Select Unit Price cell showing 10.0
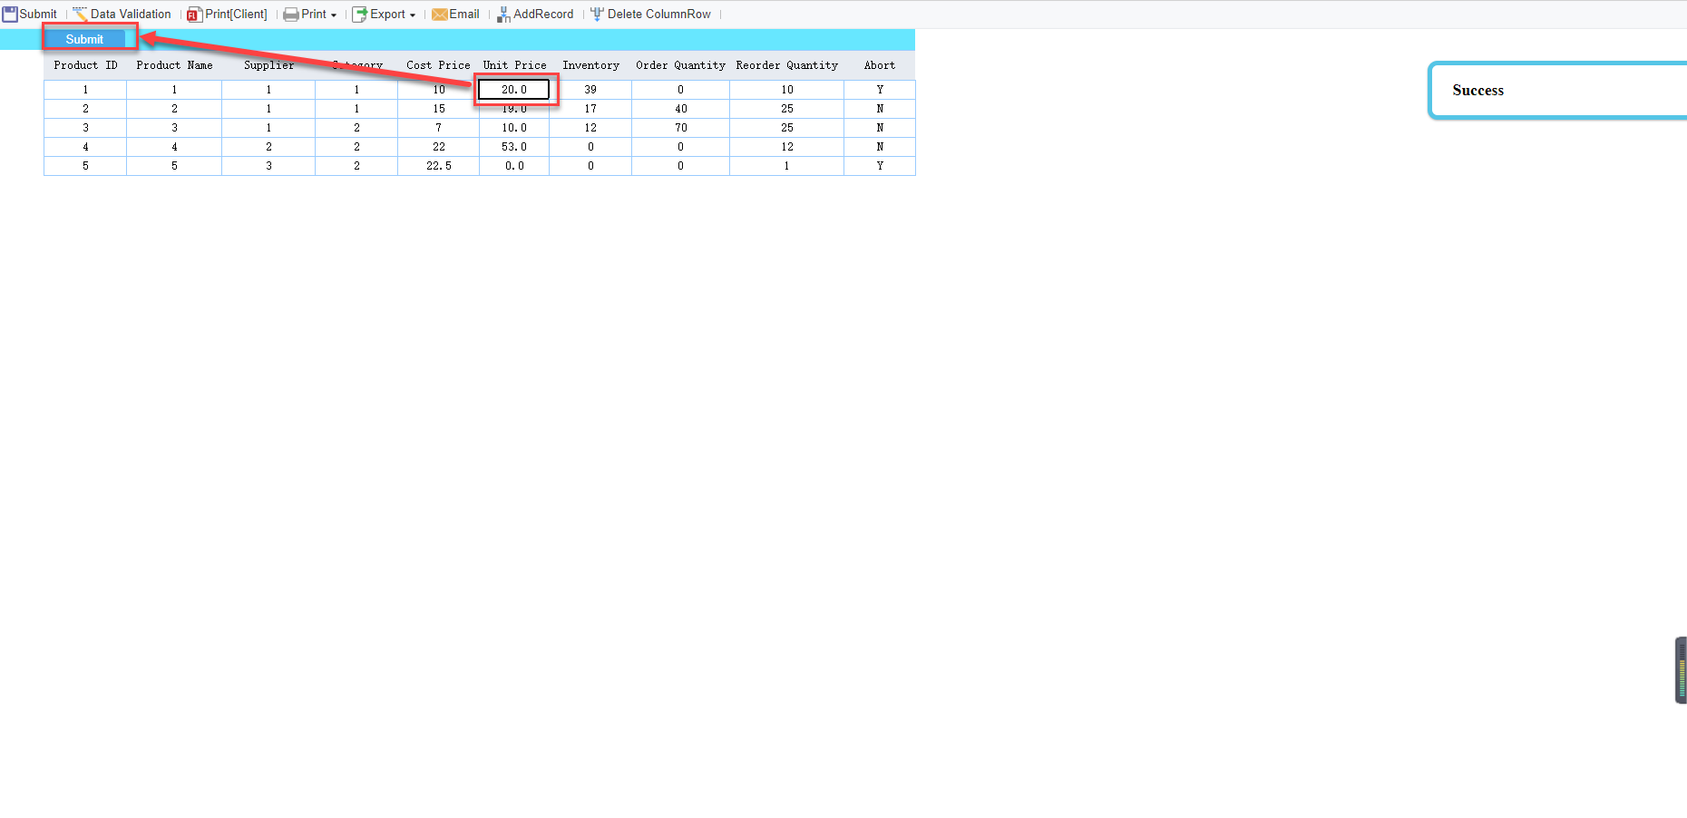The height and width of the screenshot is (818, 1687). pos(514,128)
